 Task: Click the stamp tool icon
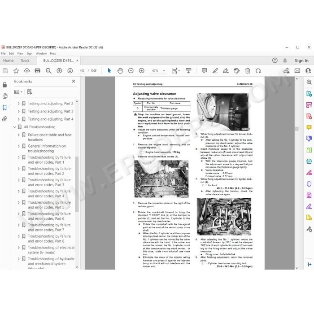point(237,71)
